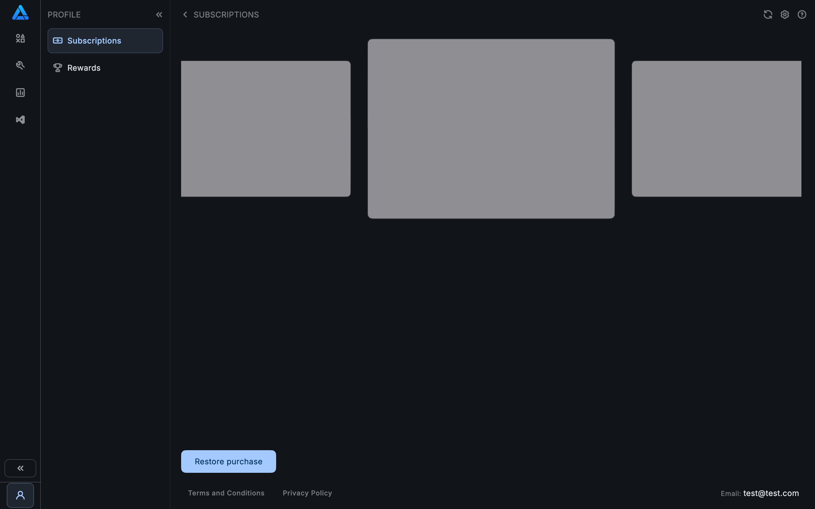Image resolution: width=815 pixels, height=509 pixels.
Task: Collapse the Profile panel
Action: point(159,14)
